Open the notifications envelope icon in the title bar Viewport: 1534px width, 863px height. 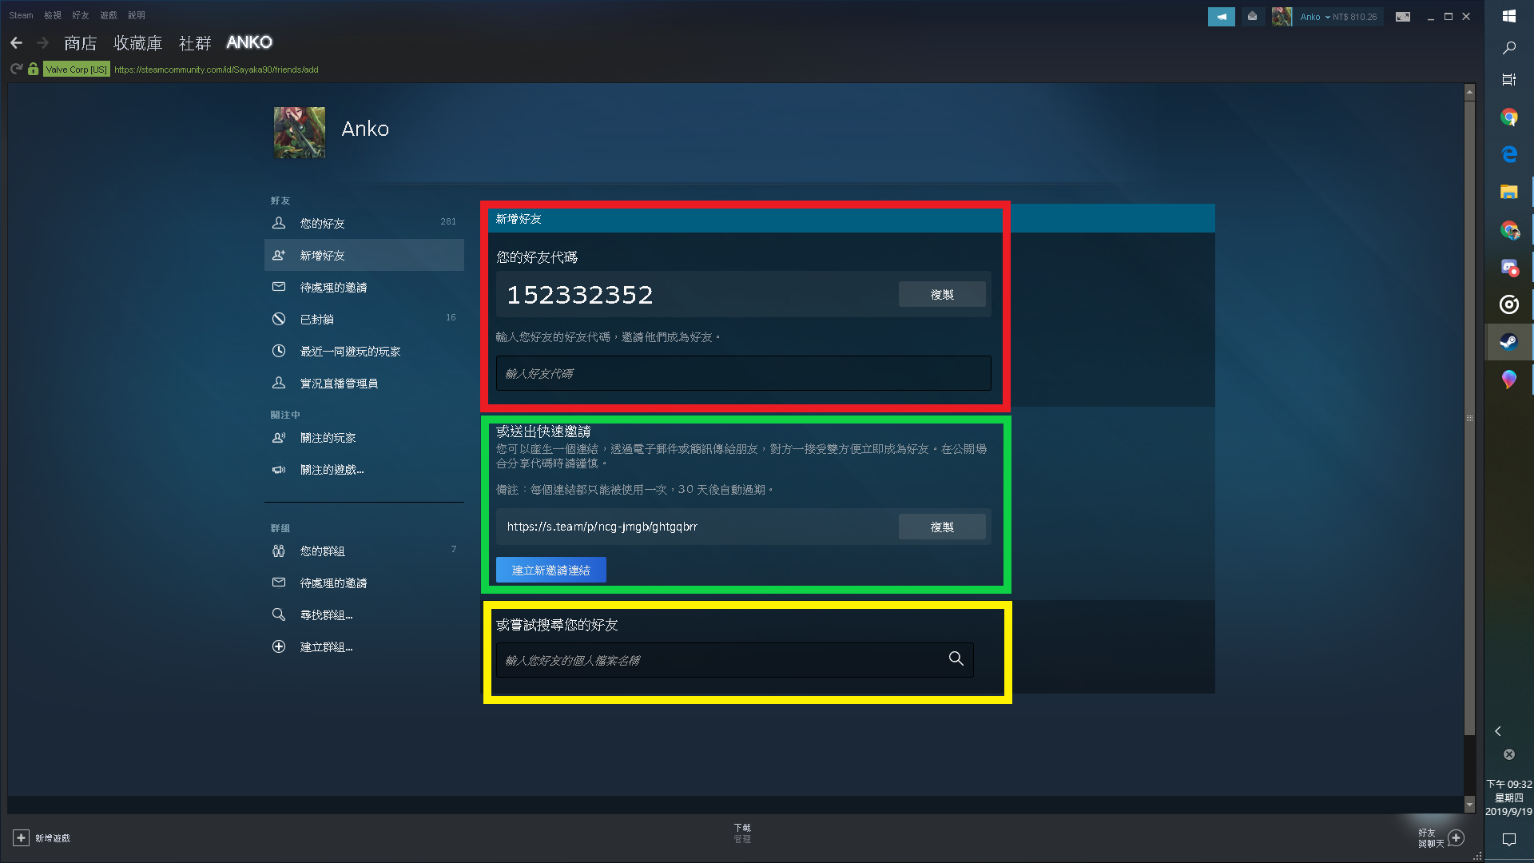(1252, 17)
